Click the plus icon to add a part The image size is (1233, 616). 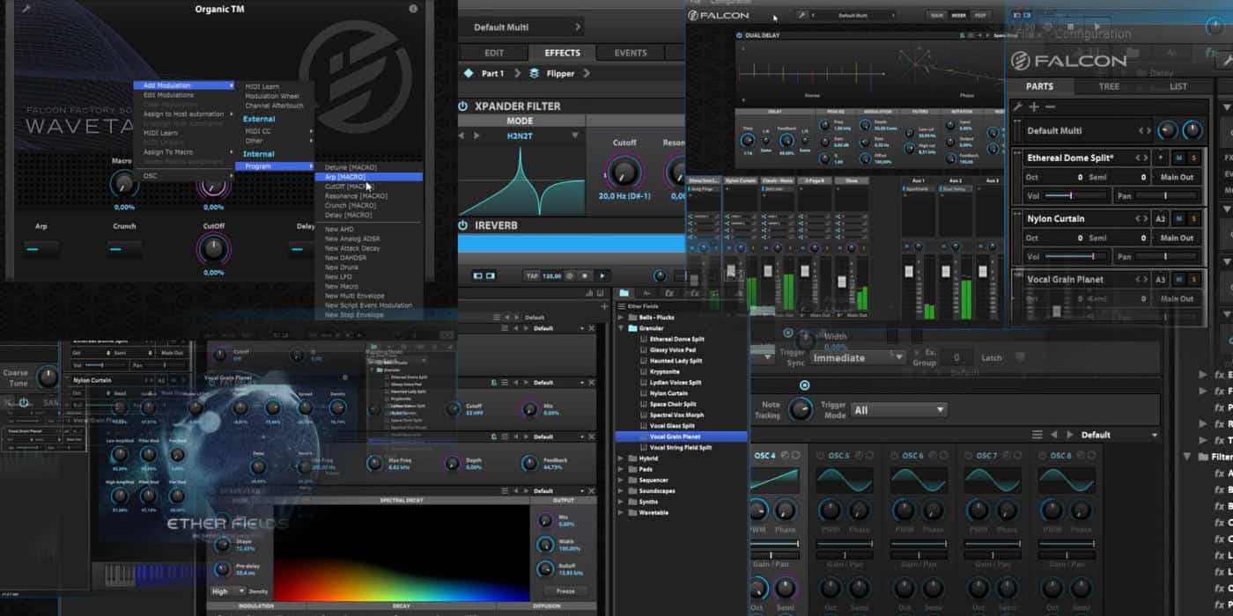(1034, 106)
